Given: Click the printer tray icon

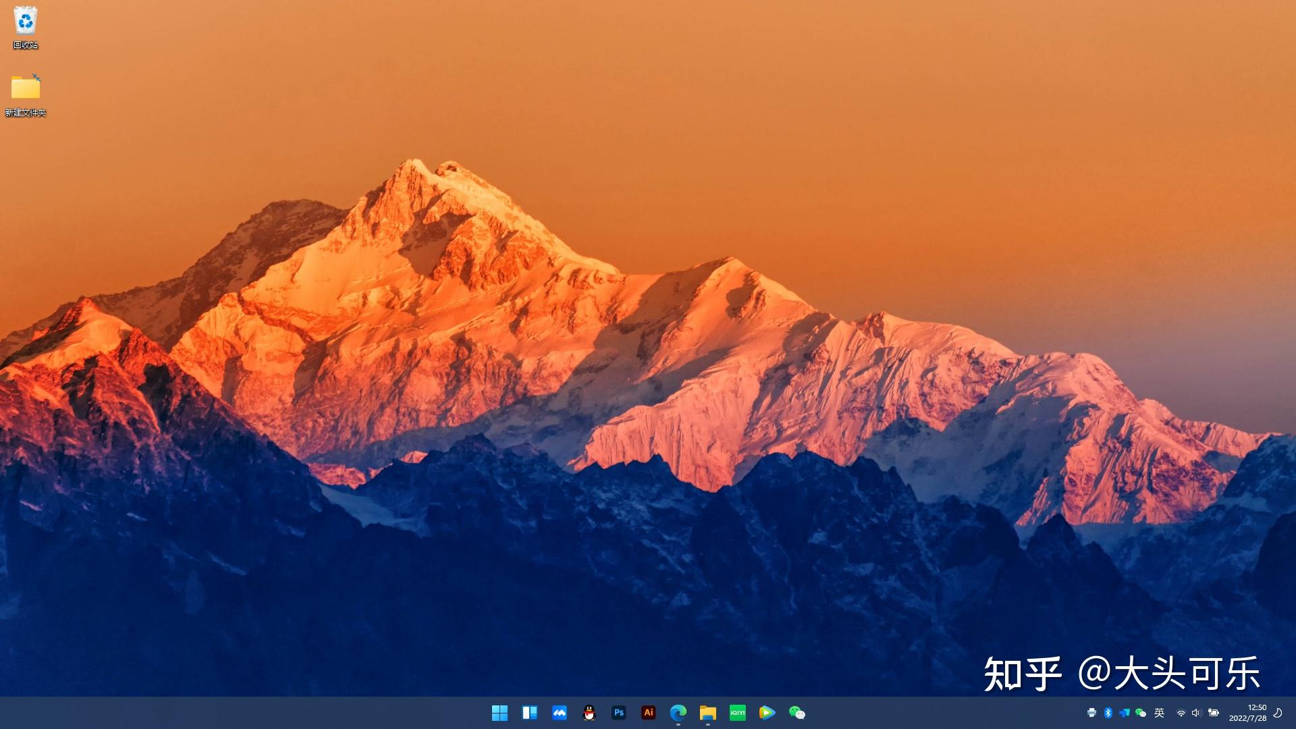Looking at the screenshot, I should coord(1091,713).
